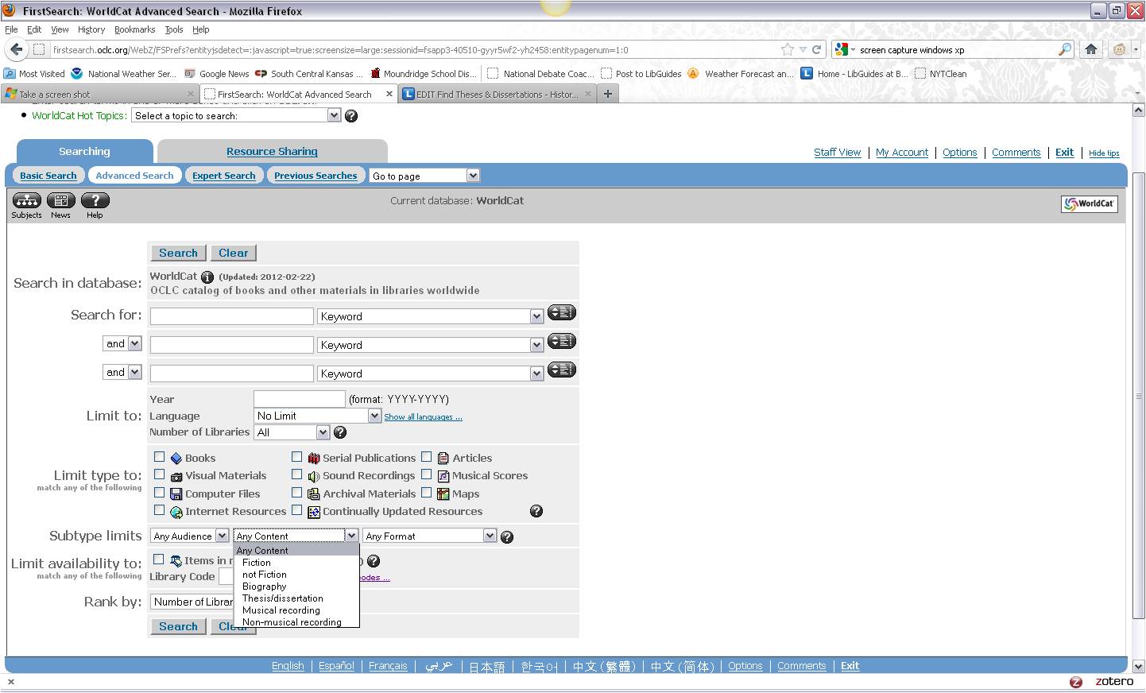Check the Archival Materials checkbox

(296, 493)
